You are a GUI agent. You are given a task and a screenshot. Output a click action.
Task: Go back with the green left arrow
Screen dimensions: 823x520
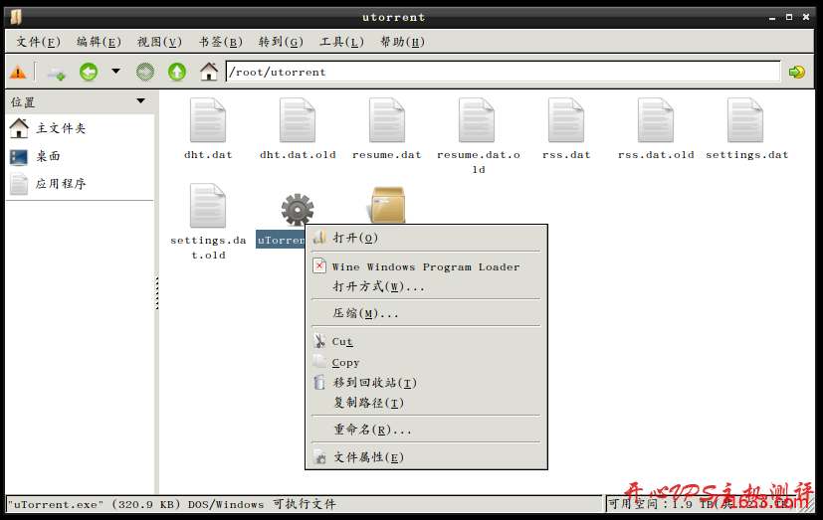coord(89,72)
